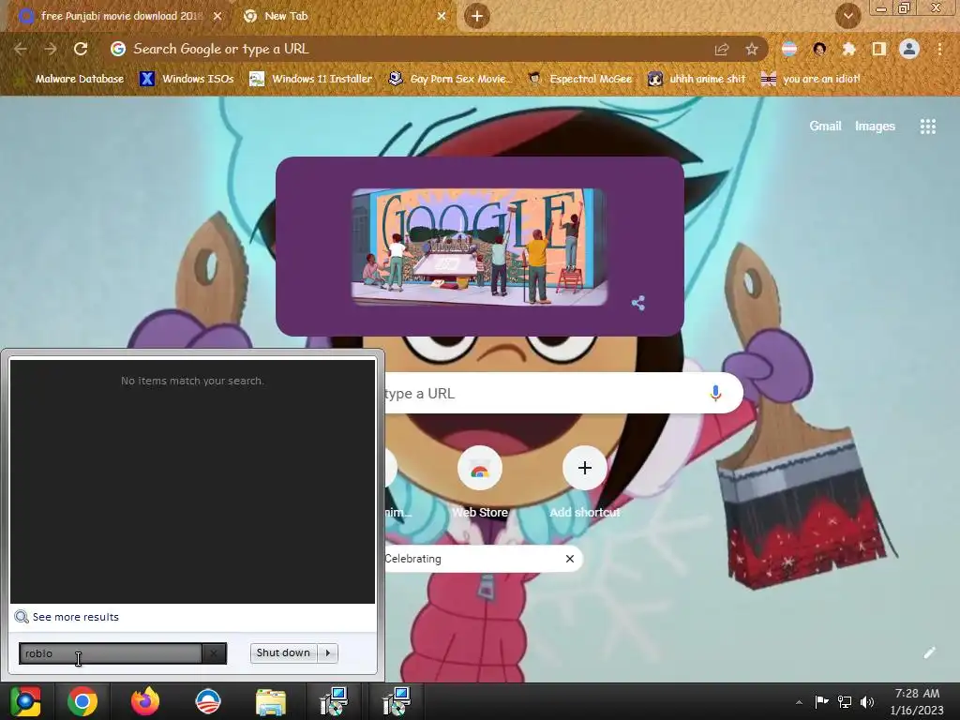Dismiss the Celebrating doodle notice
960x720 pixels.
coord(570,559)
